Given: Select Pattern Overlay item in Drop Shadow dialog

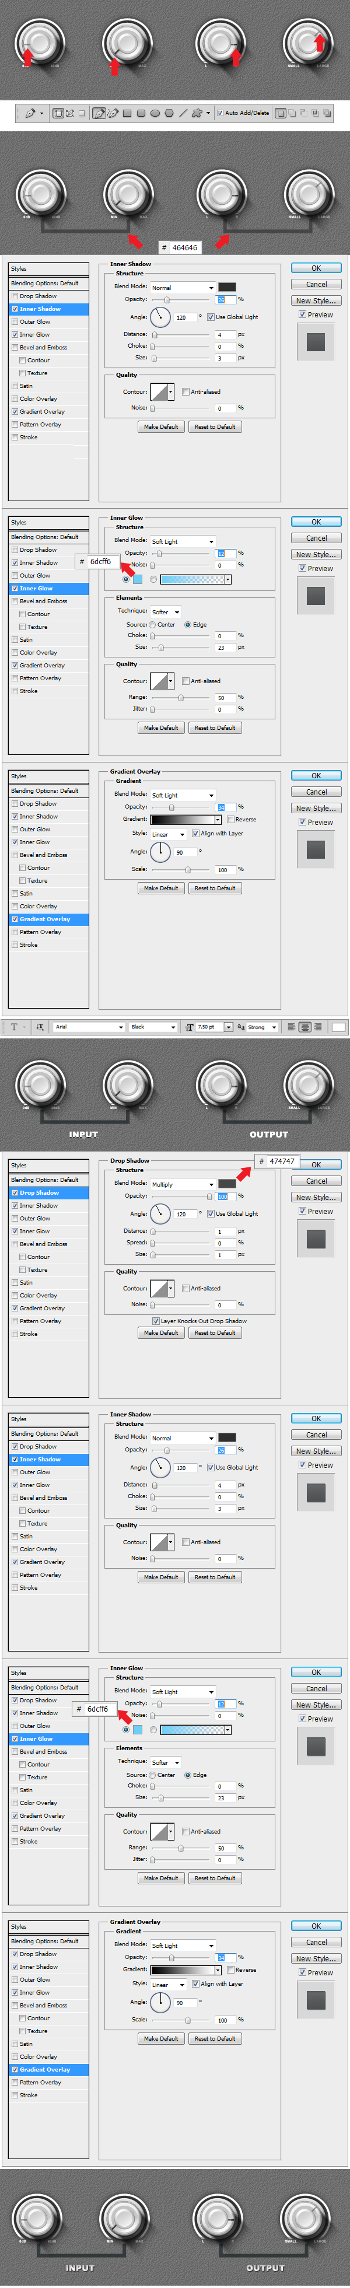Looking at the screenshot, I should [x=41, y=1321].
